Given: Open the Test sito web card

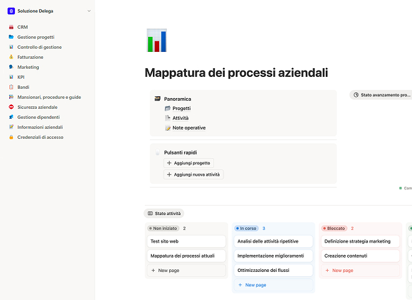Looking at the screenshot, I should [x=186, y=241].
